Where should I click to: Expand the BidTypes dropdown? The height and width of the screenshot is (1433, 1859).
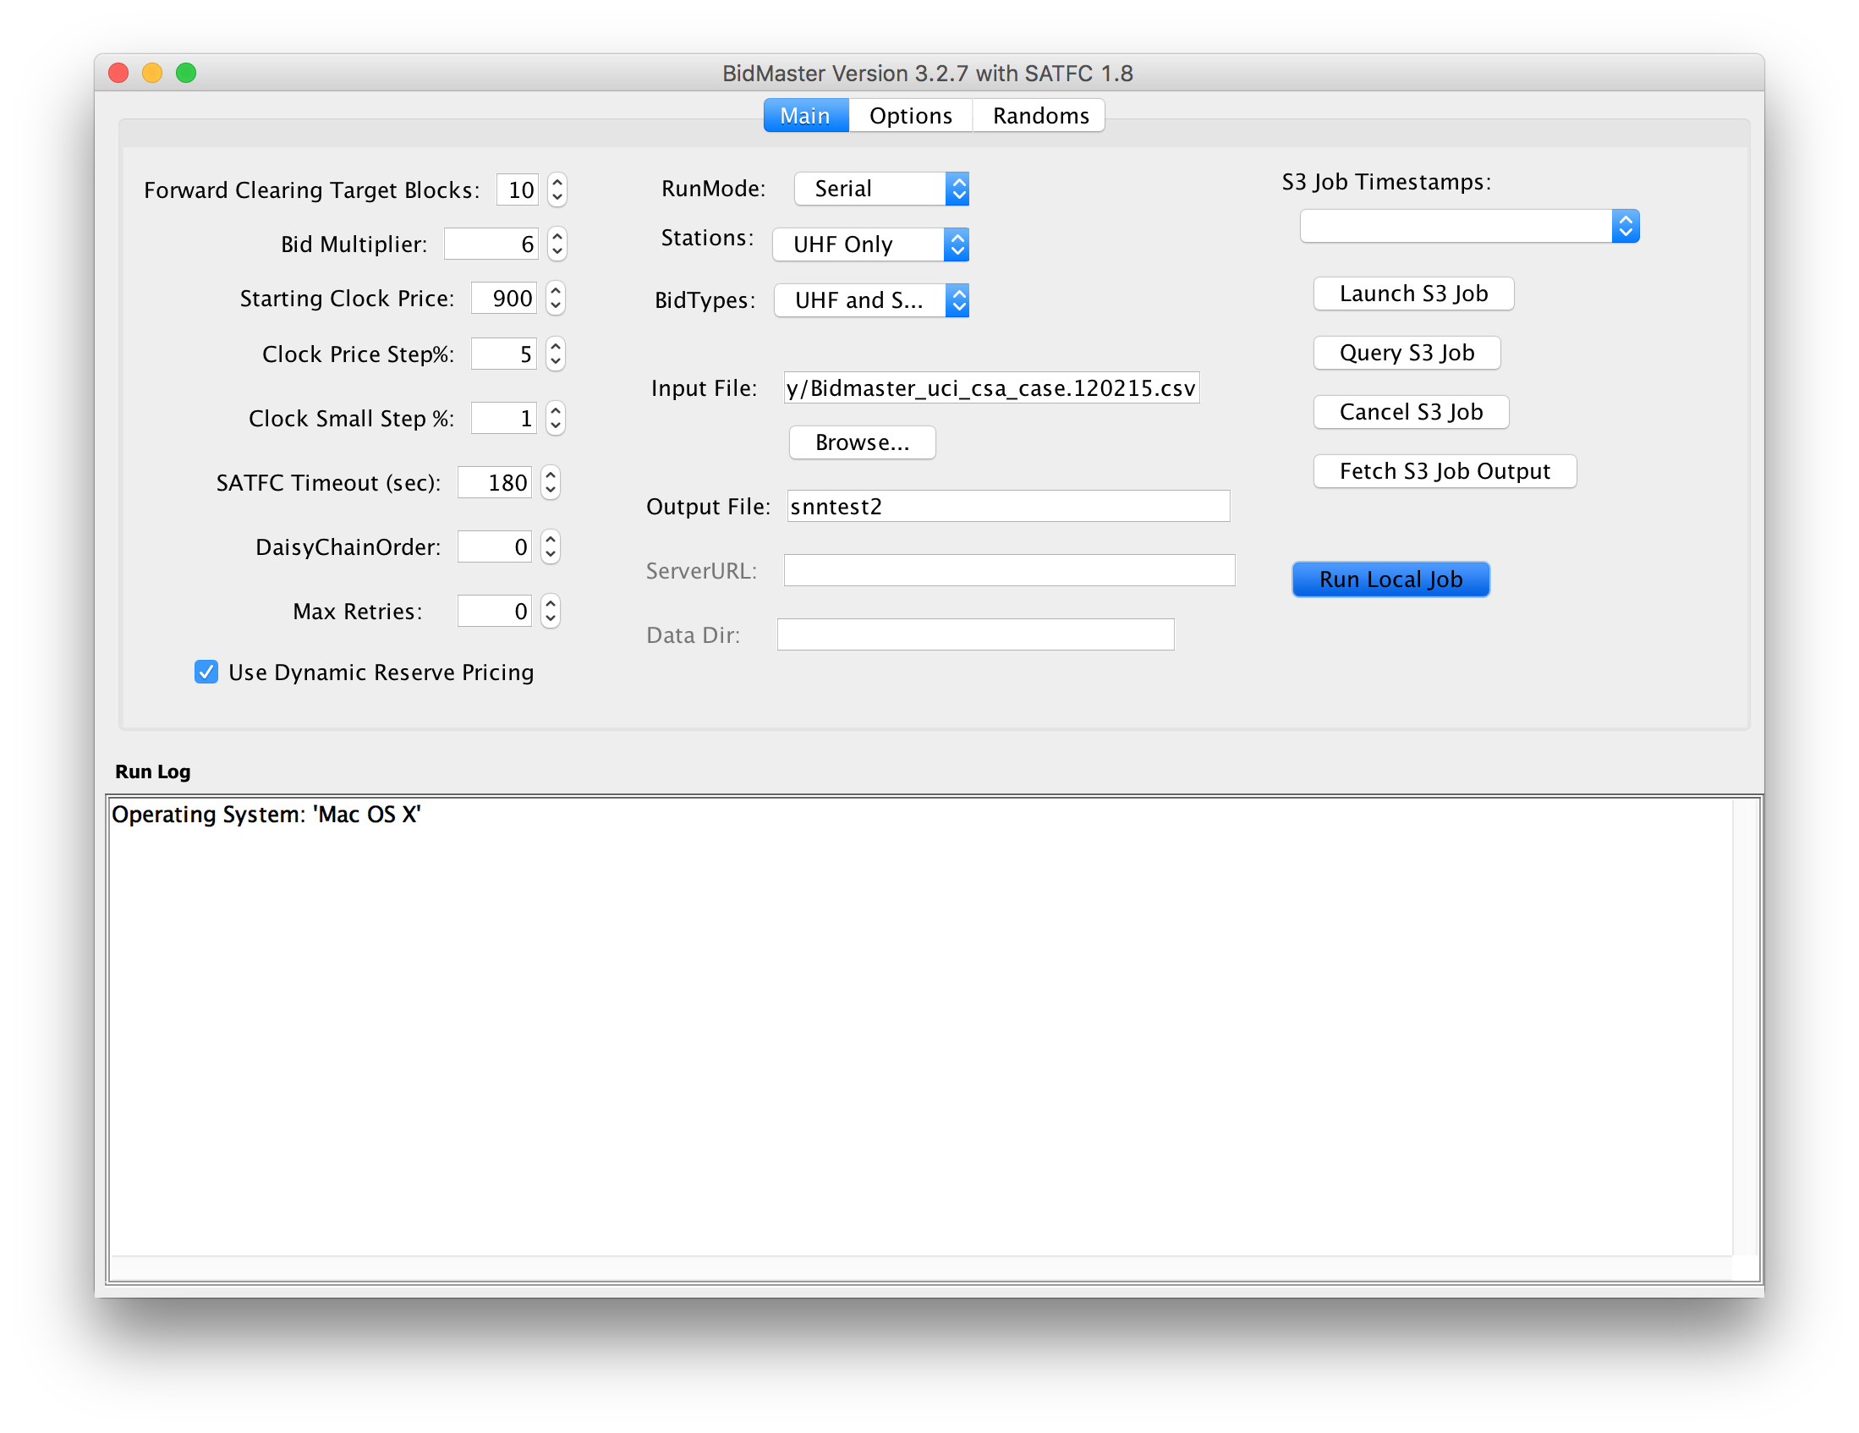[x=871, y=299]
